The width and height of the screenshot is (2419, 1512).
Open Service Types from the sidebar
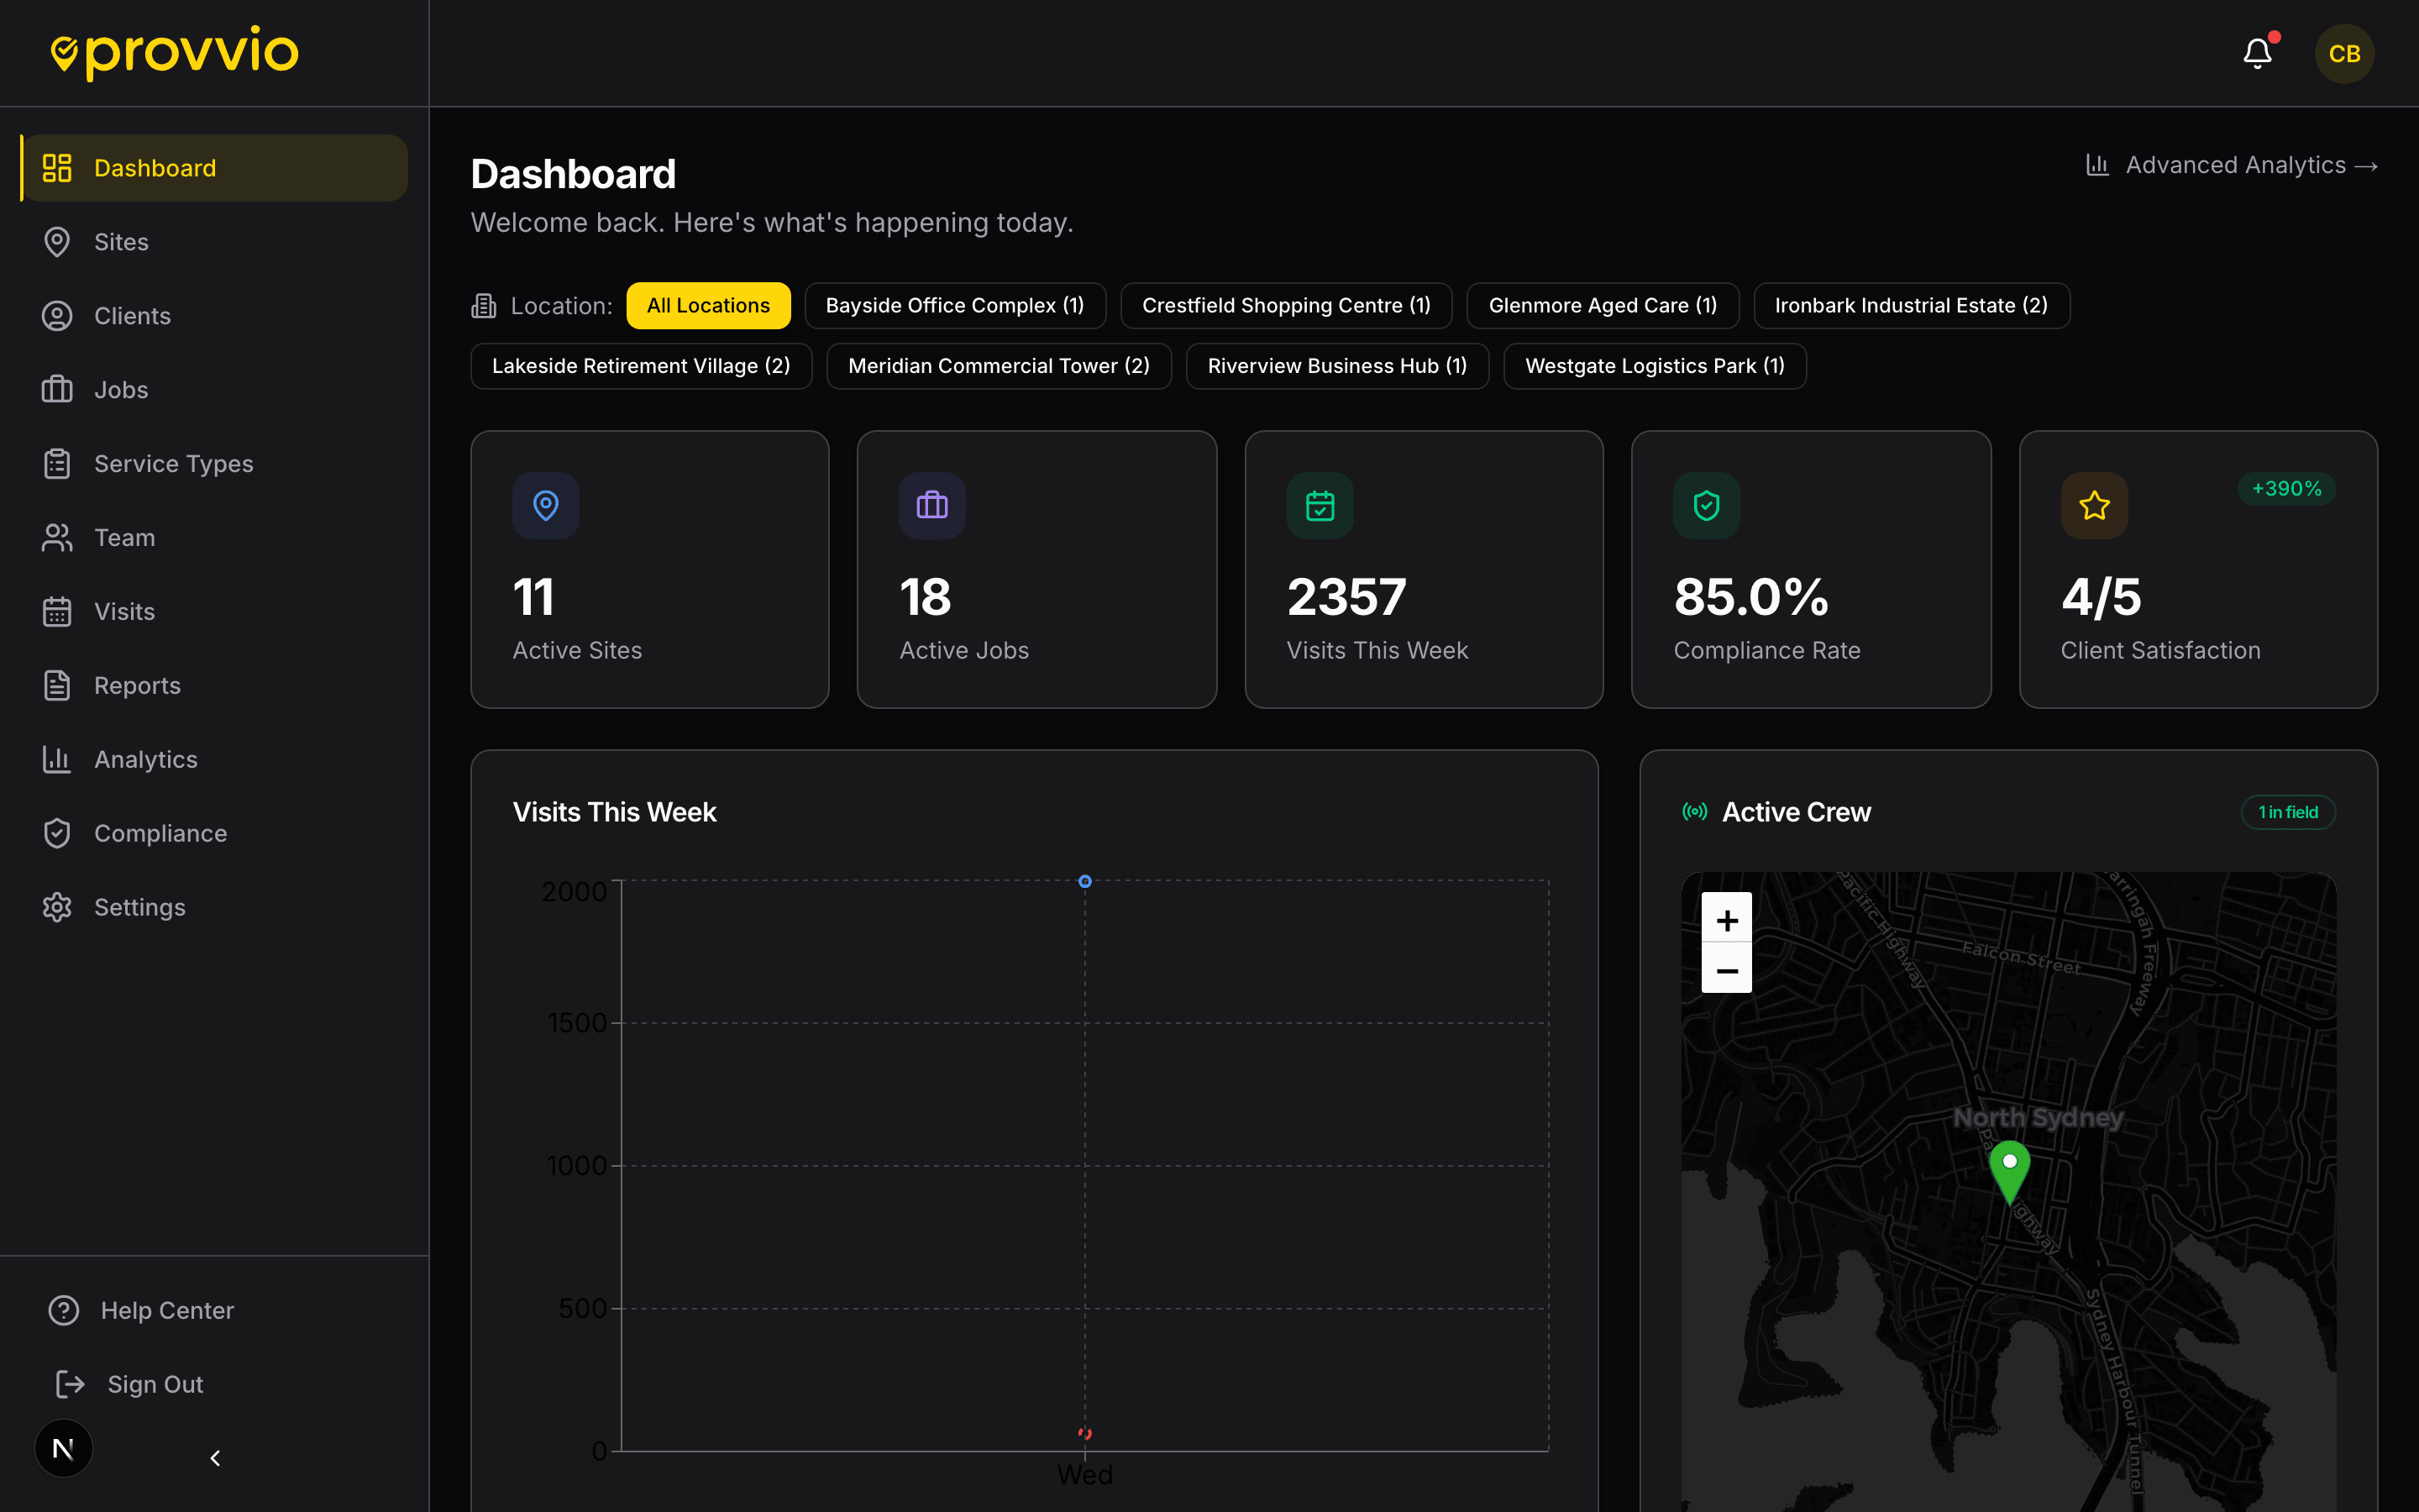[x=173, y=463]
